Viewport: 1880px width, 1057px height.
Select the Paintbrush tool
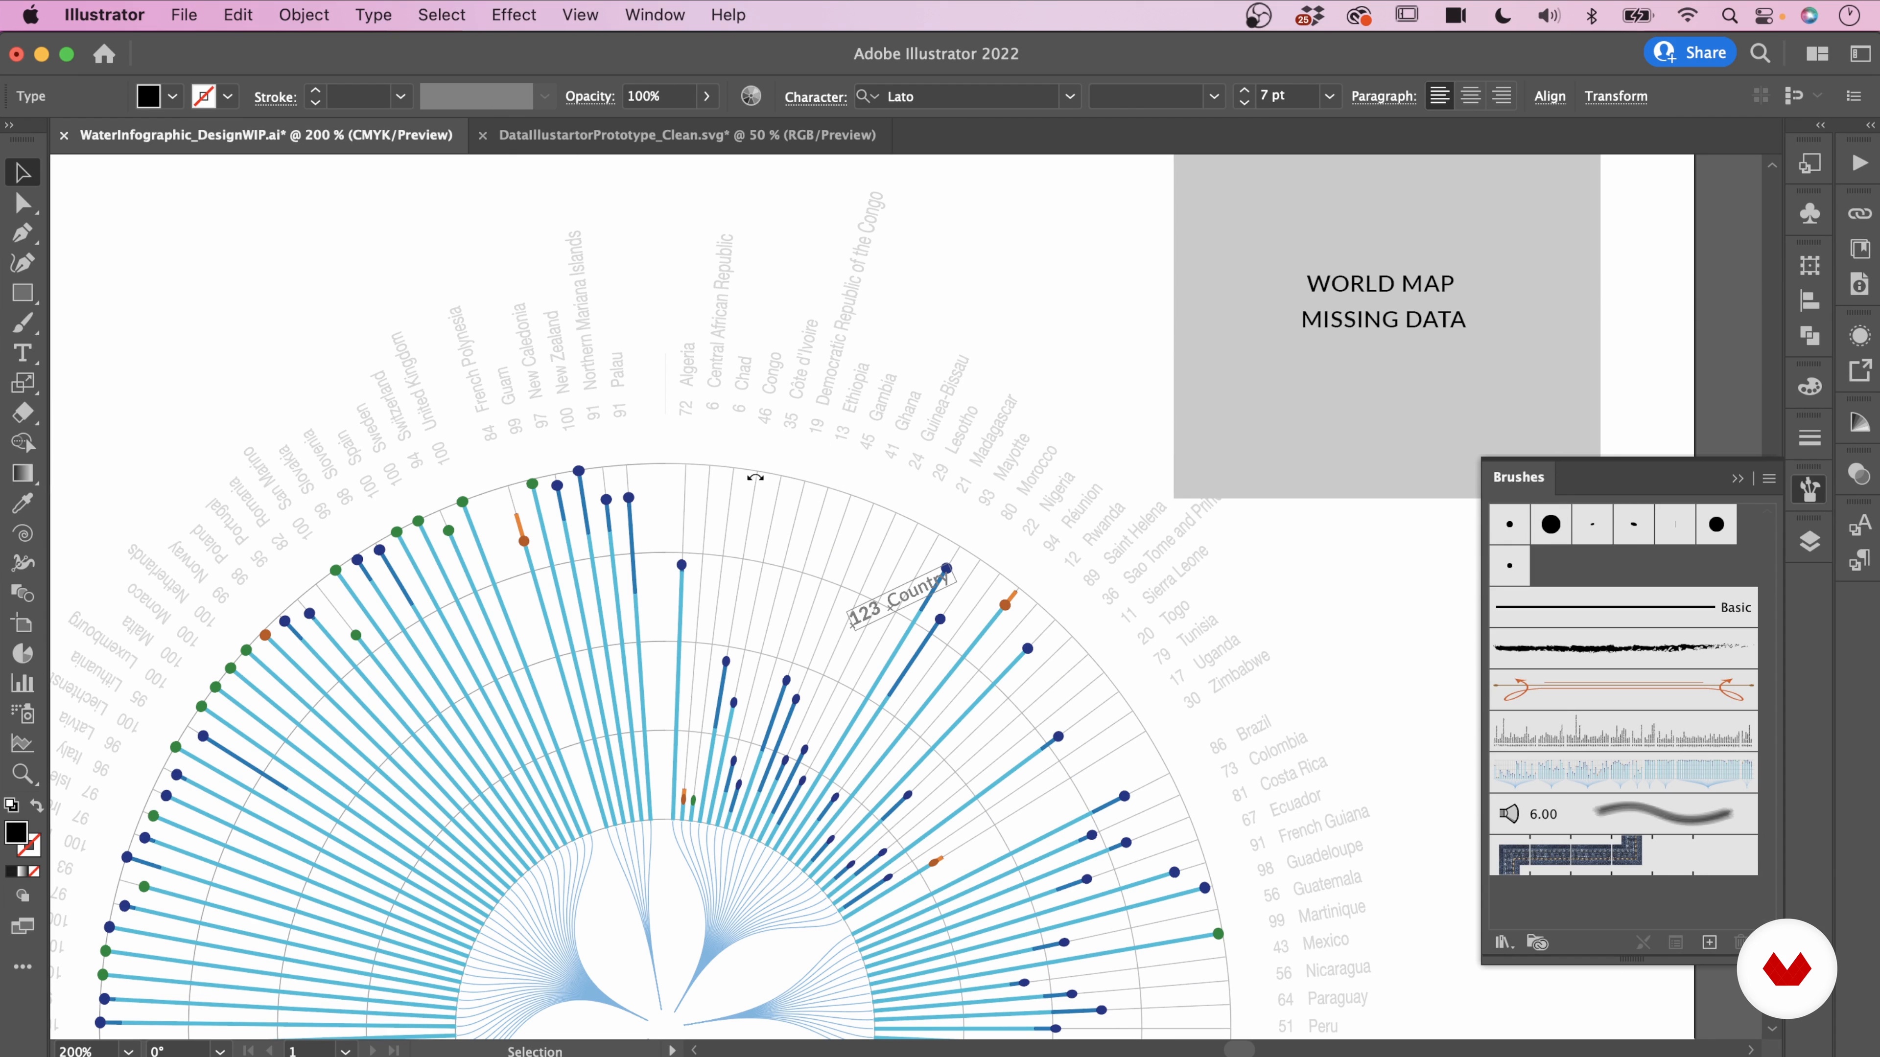coord(22,323)
